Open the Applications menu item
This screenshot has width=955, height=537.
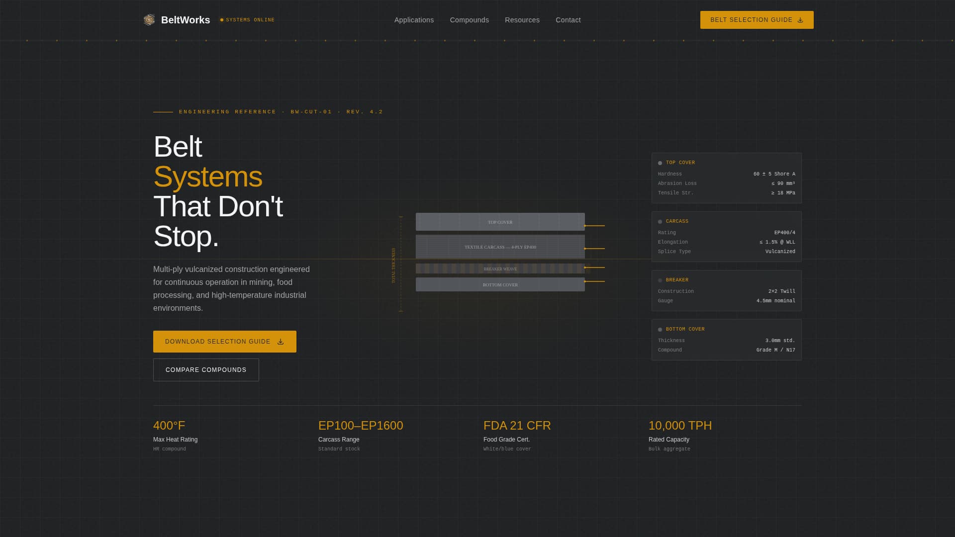pyautogui.click(x=414, y=20)
